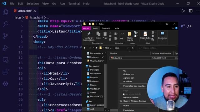Open Run and Debug view
Screen dimensions: 200x112
5,48
